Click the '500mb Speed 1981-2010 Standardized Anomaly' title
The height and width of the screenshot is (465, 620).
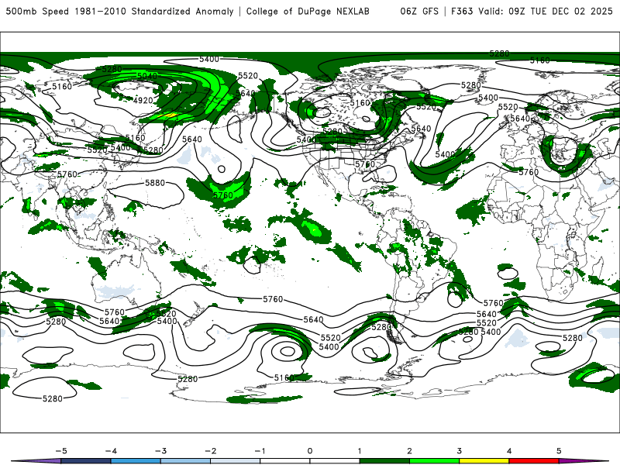[119, 11]
